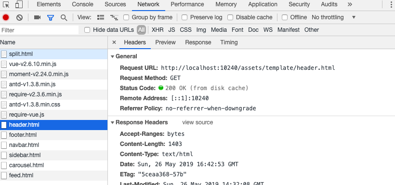
Task: Toggle the filter funnel icon
Action: (51, 17)
